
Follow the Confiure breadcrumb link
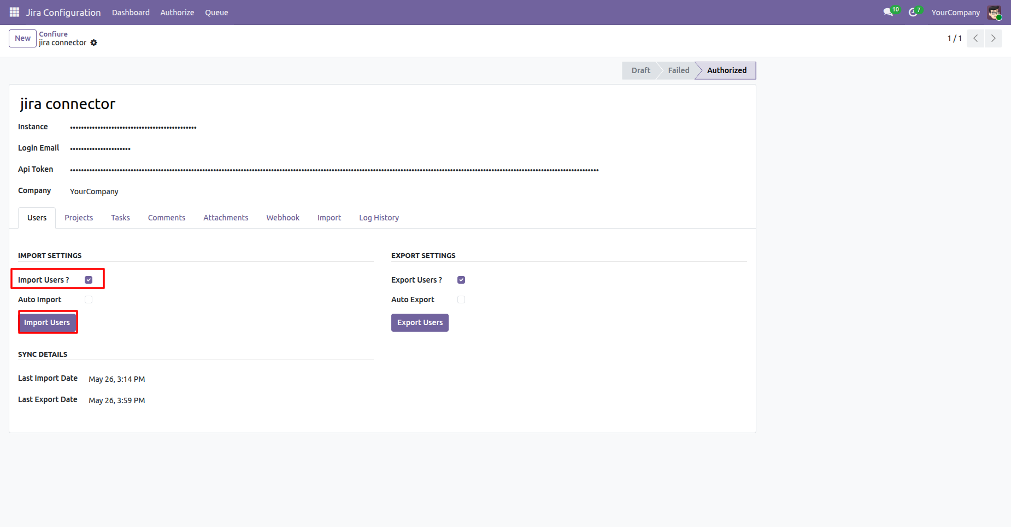53,34
